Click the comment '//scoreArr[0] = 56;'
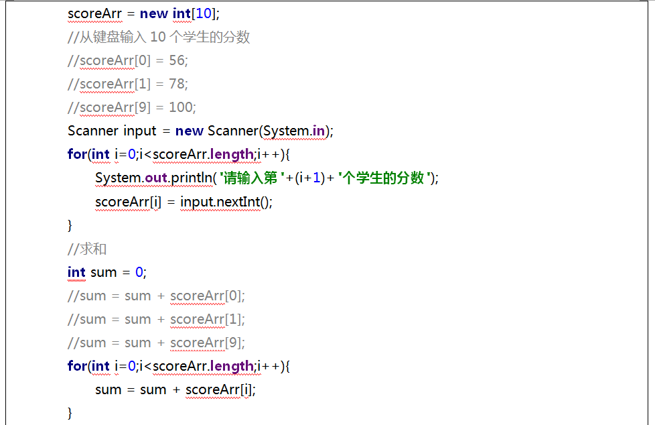655x425 pixels. point(128,60)
